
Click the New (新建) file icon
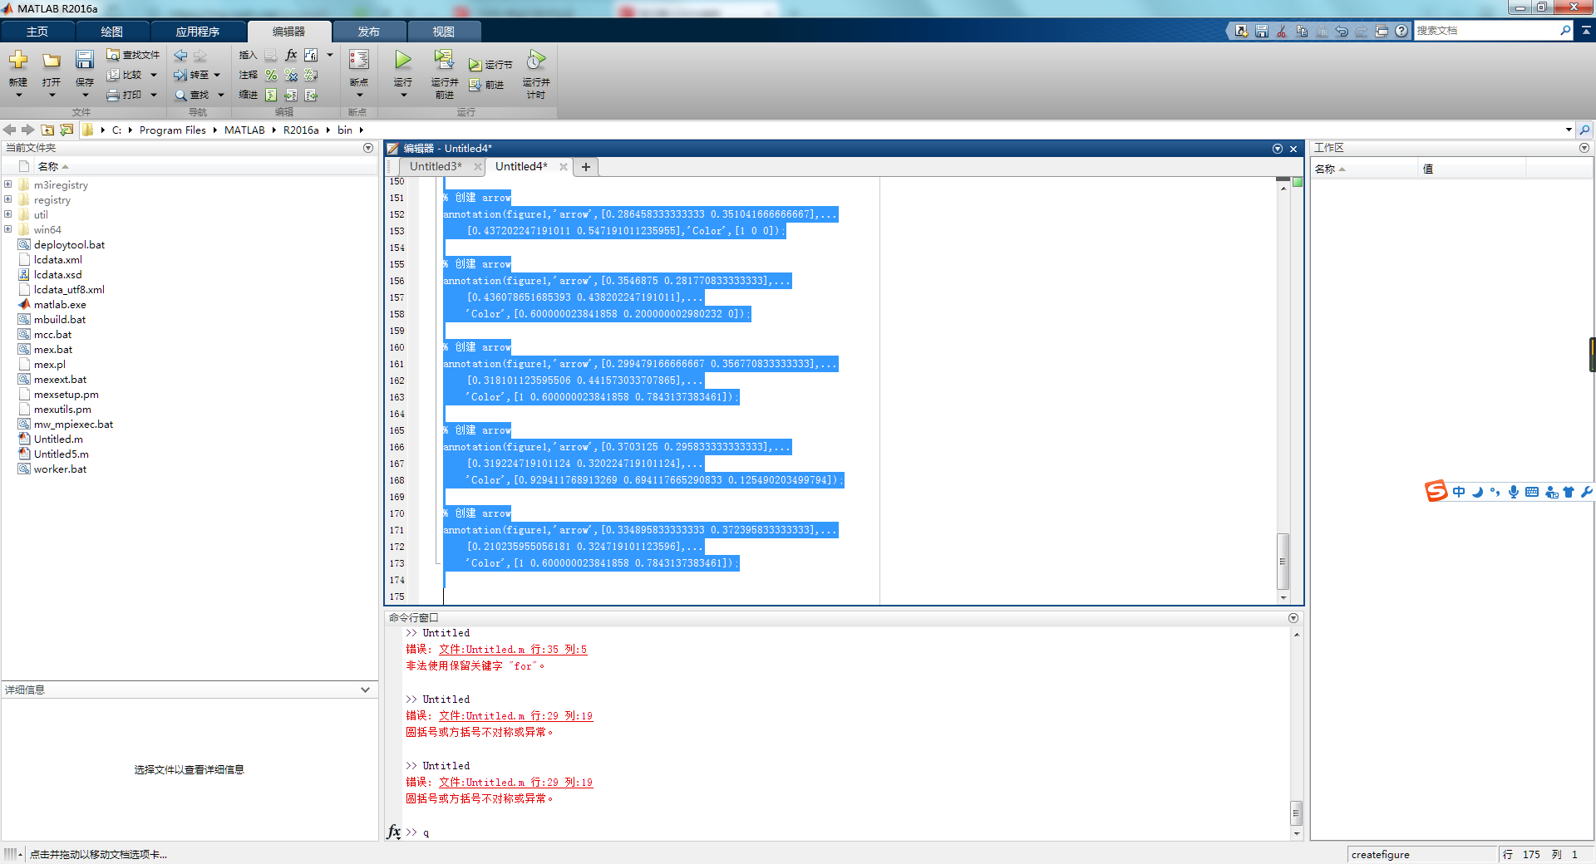18,60
